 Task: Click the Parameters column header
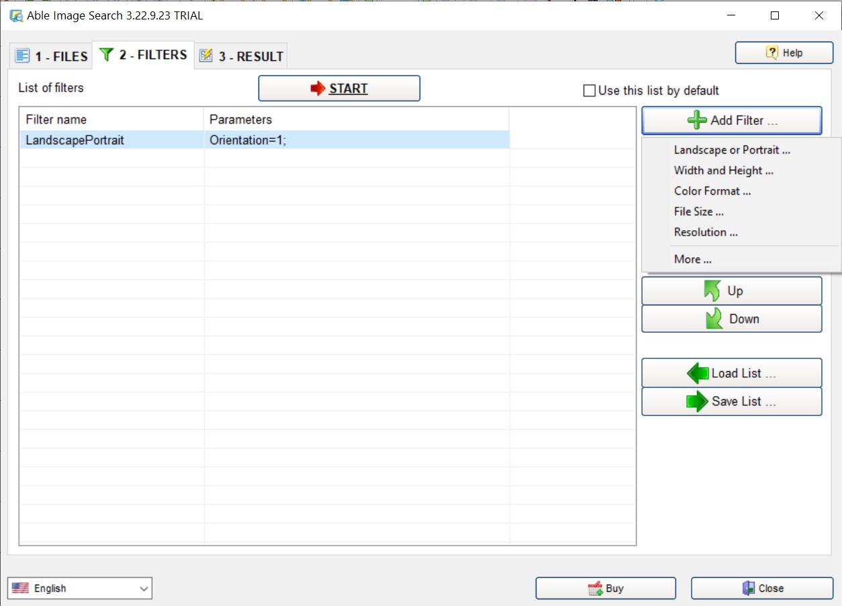point(357,119)
